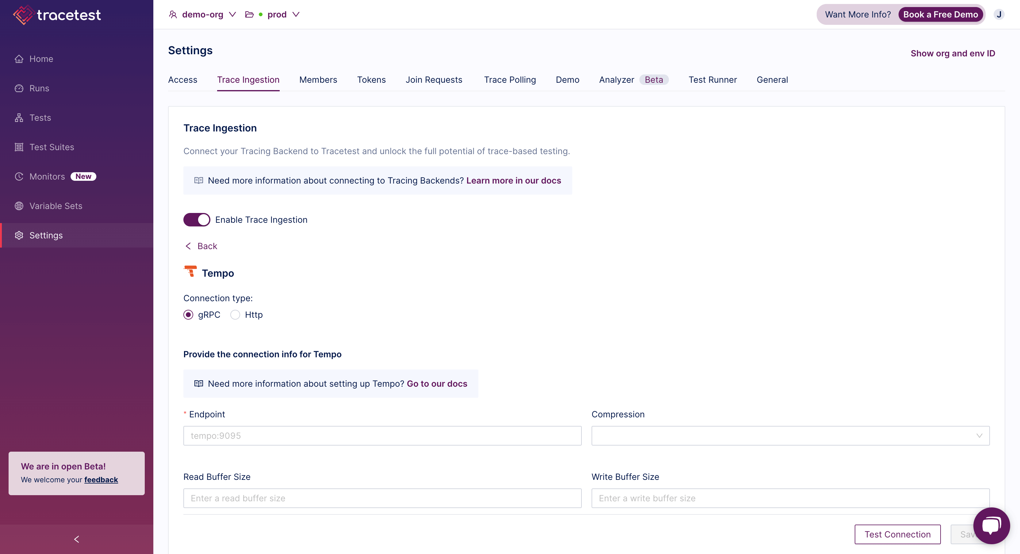Image resolution: width=1020 pixels, height=554 pixels.
Task: Click the Home navigation icon
Action: click(18, 59)
